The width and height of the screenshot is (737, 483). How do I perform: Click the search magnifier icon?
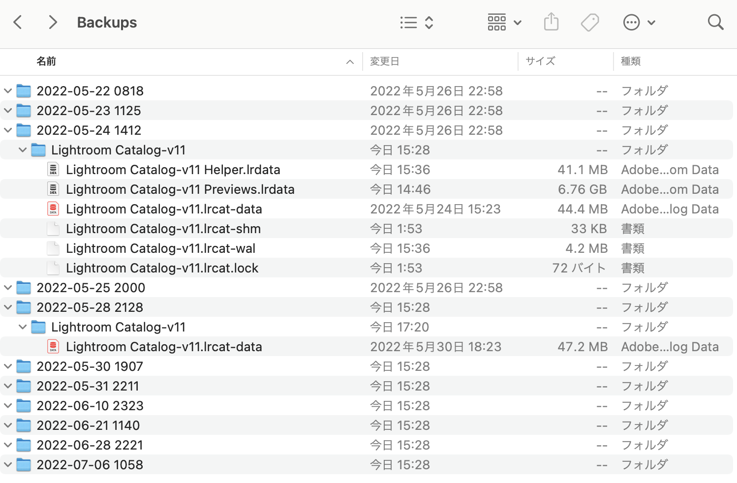tap(715, 22)
